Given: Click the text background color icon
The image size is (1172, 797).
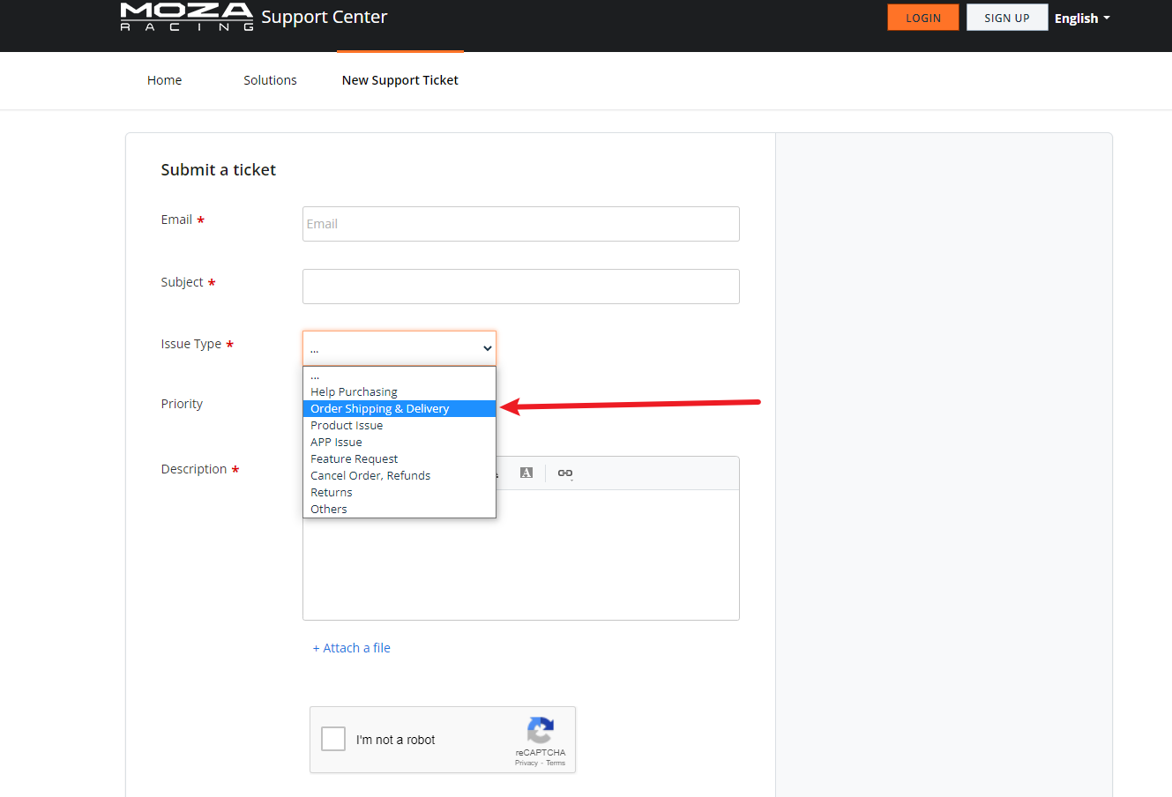Looking at the screenshot, I should click(x=526, y=473).
